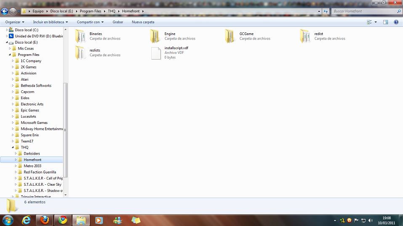Open Compartir con dropdown
Image resolution: width=403 pixels, height=226 pixels.
tap(90, 22)
